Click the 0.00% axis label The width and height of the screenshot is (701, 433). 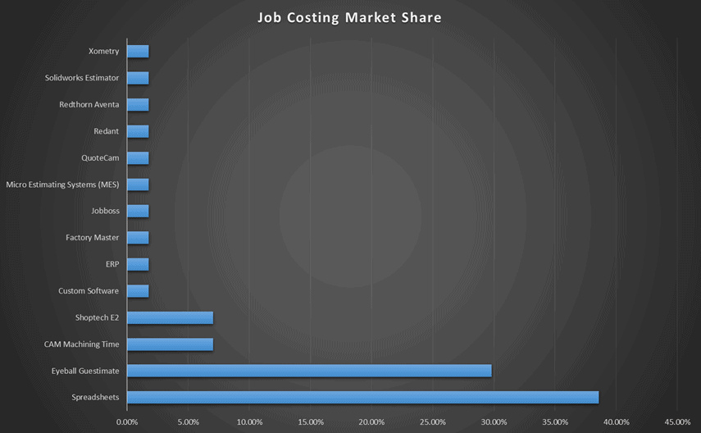coord(127,422)
